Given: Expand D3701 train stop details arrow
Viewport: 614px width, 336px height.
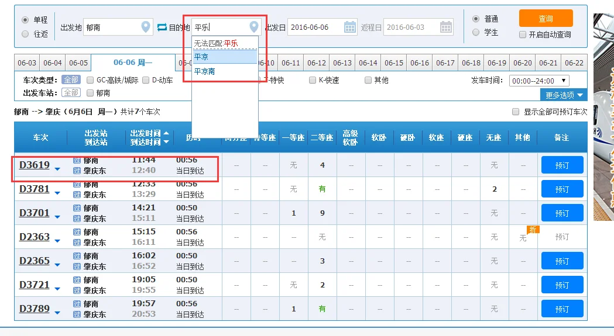Looking at the screenshot, I should 57,217.
